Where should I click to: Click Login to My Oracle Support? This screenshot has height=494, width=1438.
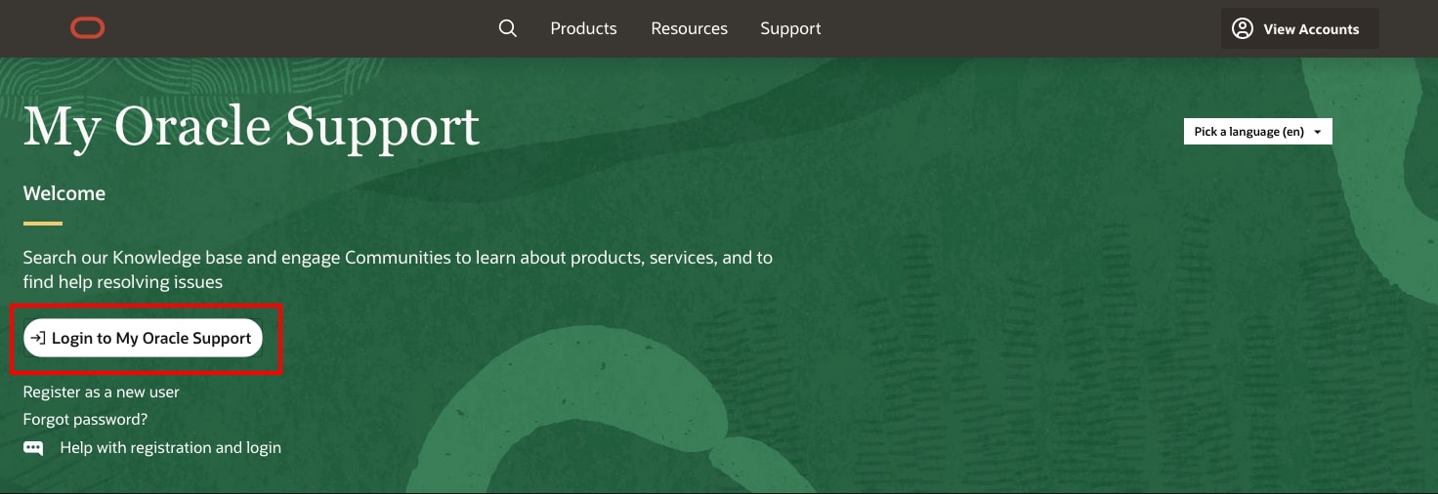click(143, 338)
